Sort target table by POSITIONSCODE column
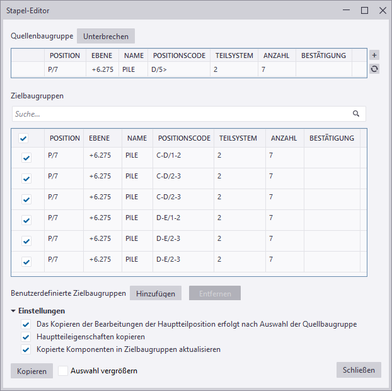This screenshot has width=392, height=391. tap(184, 138)
